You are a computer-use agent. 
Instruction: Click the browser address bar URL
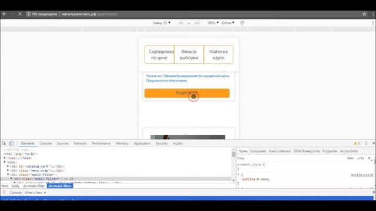[89, 14]
